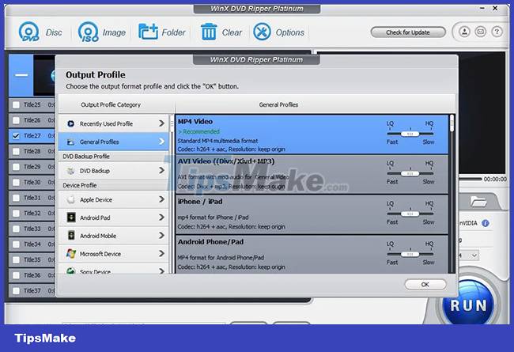The width and height of the screenshot is (514, 352).
Task: Open the help question mark icon
Action: click(x=497, y=32)
